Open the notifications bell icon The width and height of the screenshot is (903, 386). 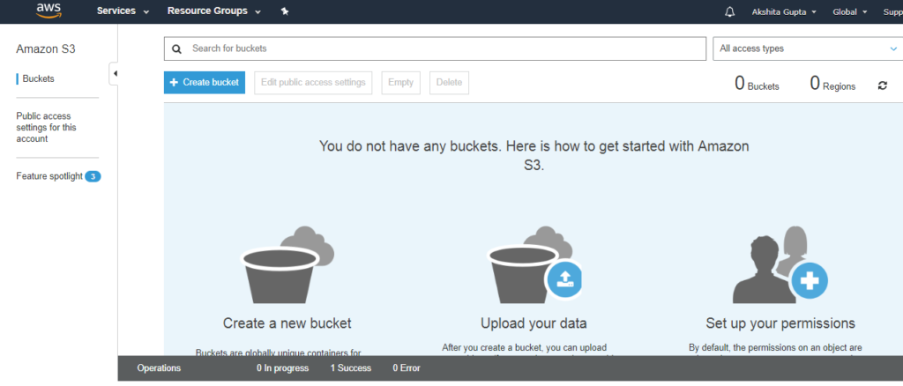[x=729, y=11]
